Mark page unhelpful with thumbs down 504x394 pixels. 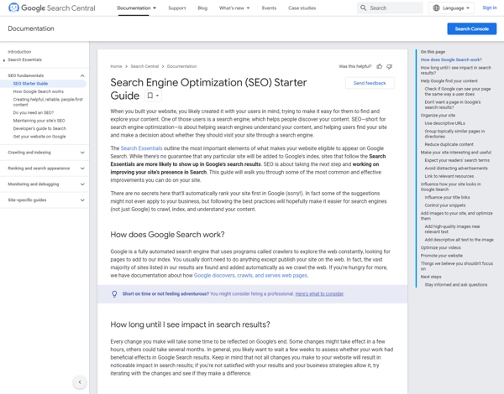point(389,66)
